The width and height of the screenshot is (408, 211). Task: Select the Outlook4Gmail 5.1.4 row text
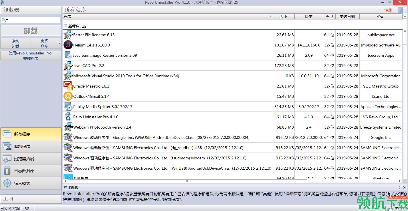(x=92, y=96)
